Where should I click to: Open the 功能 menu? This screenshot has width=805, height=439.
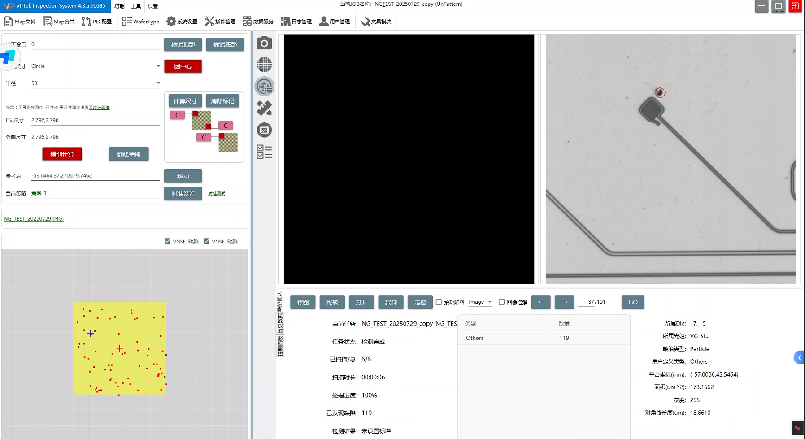tap(119, 6)
